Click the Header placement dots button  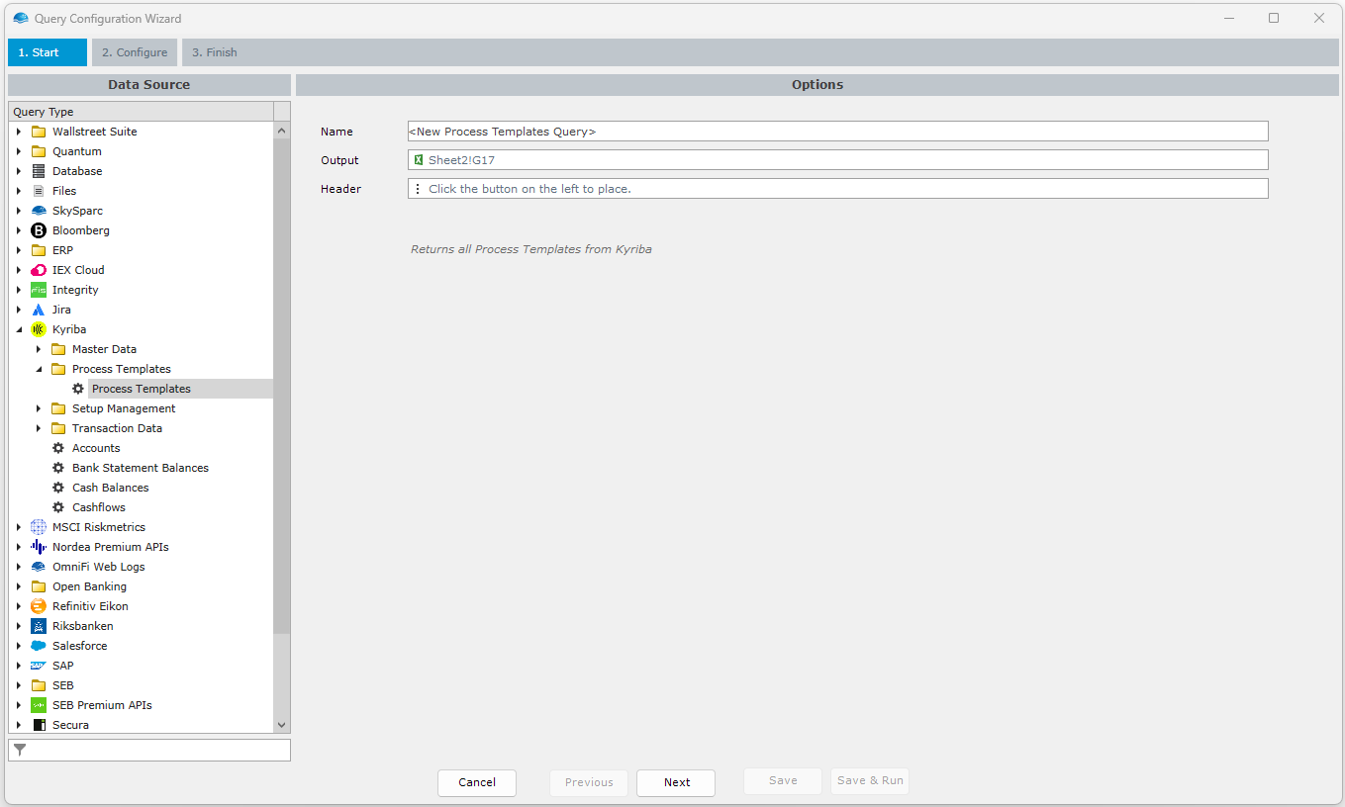418,189
